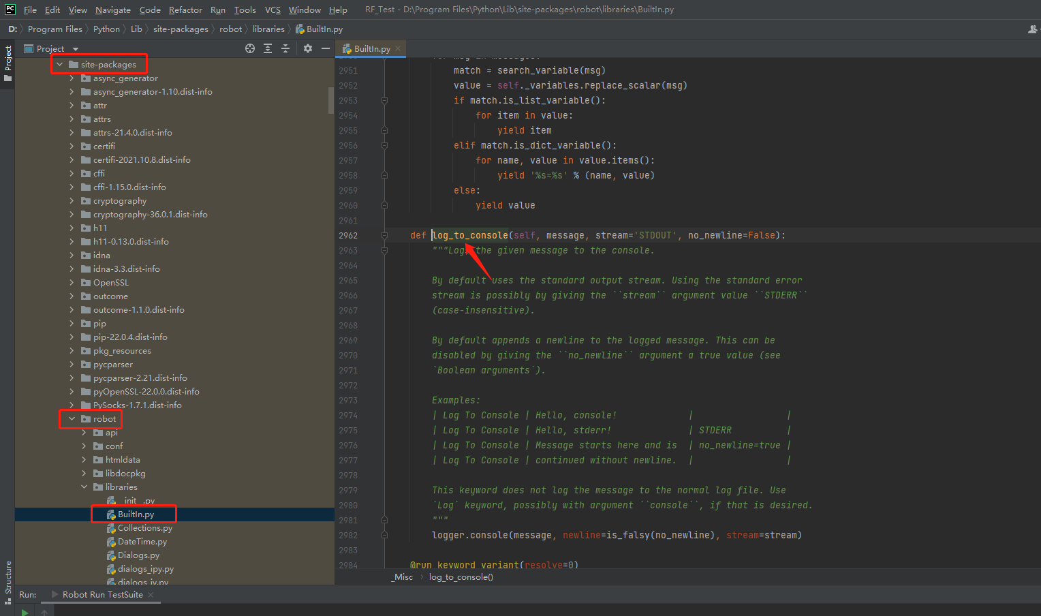Open the Refactor menu
Image resolution: width=1041 pixels, height=616 pixels.
coord(185,10)
